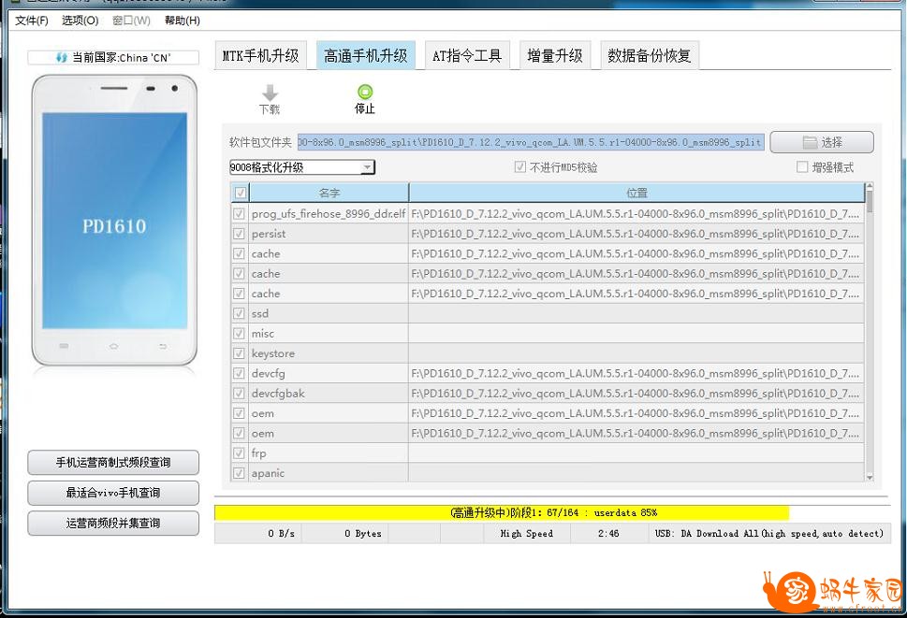This screenshot has width=907, height=618.
Task: Select the misc partition name
Action: (263, 334)
